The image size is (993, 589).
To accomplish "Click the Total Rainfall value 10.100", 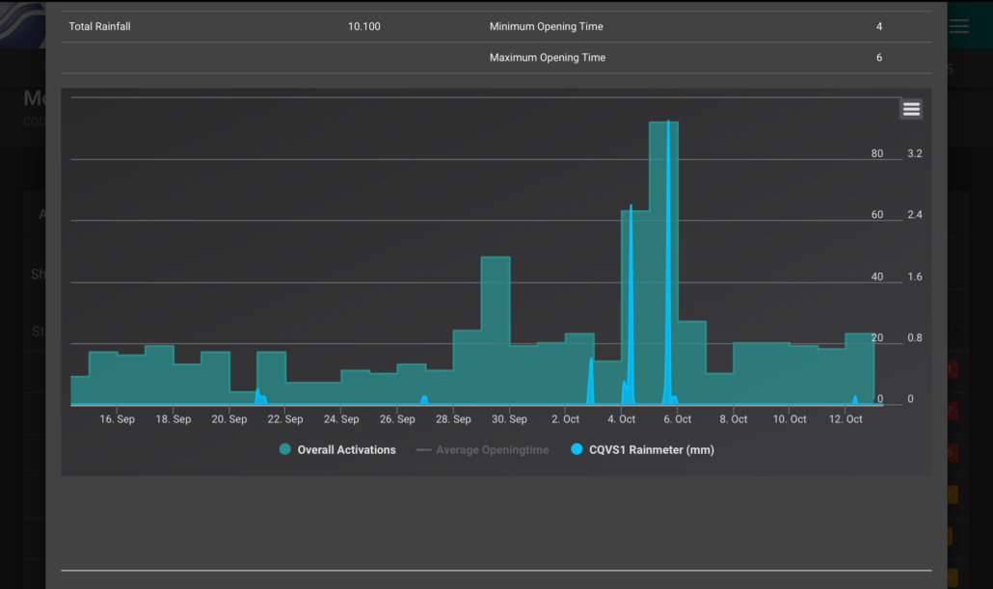I will pos(363,27).
